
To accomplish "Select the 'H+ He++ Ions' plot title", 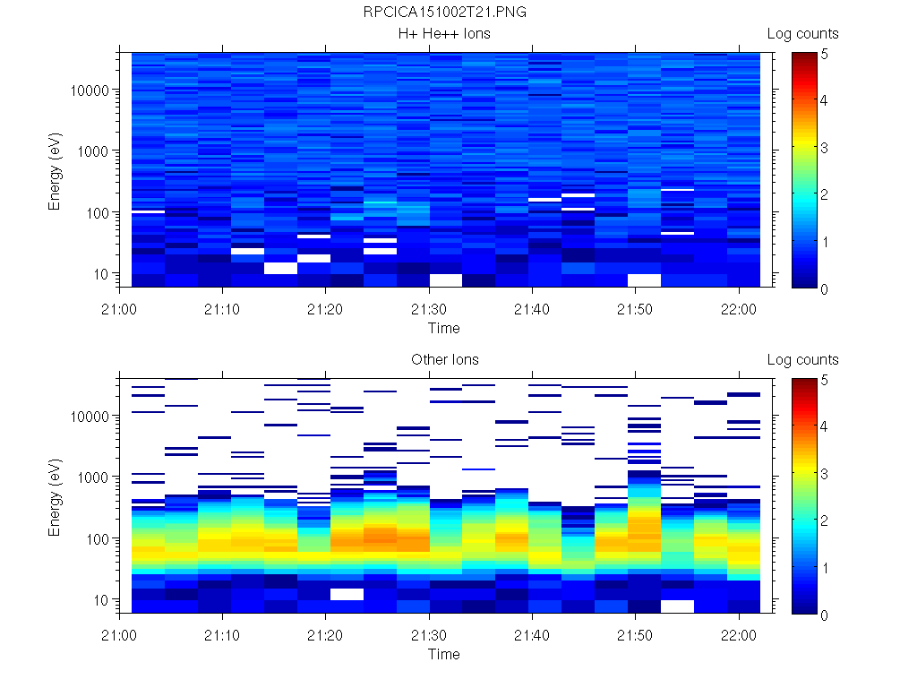I will 444,34.
